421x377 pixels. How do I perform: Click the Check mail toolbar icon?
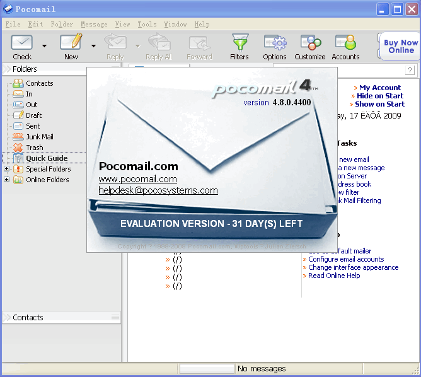[22, 43]
